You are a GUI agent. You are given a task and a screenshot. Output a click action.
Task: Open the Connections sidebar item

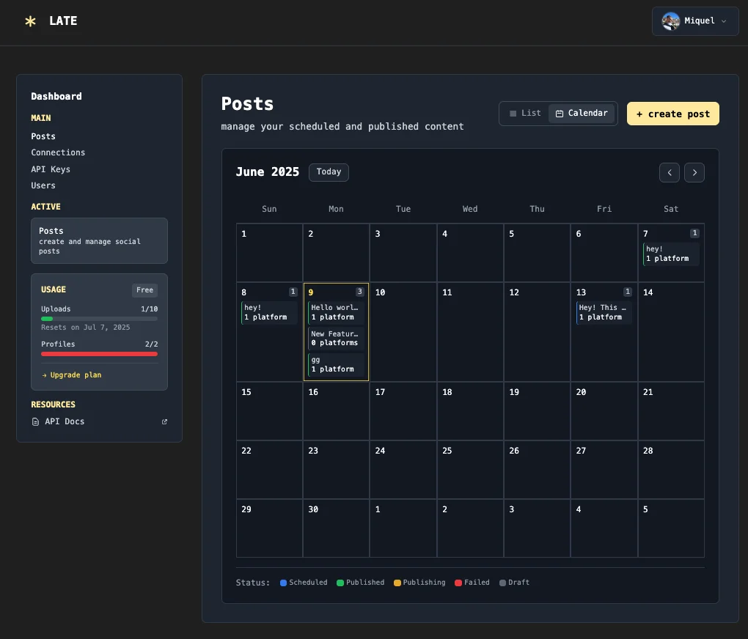click(58, 152)
